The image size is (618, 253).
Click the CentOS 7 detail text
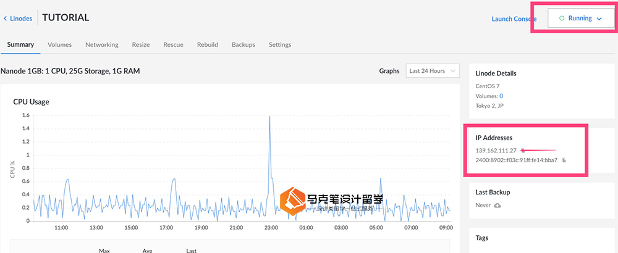coord(488,86)
